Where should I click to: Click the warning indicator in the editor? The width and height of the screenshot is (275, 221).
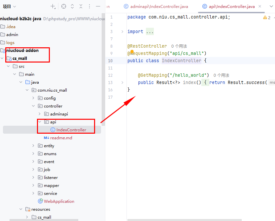tap(267, 18)
